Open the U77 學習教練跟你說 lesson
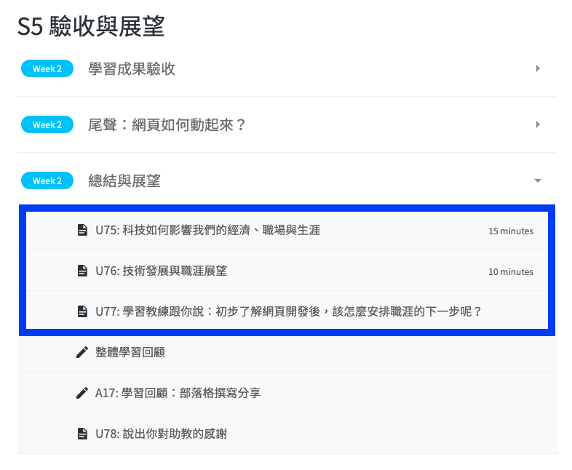 (288, 311)
